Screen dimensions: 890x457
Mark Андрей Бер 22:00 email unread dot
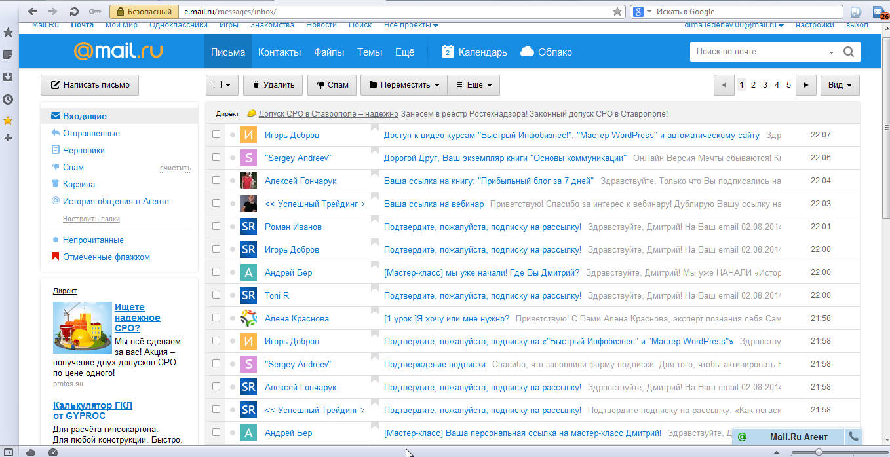[x=232, y=272]
